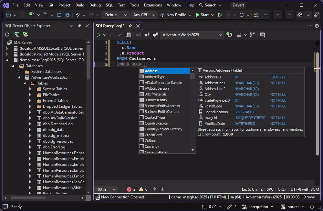
Task: Expand the dbo.ErrorLog table node
Action: pyautogui.click(x=30, y=147)
